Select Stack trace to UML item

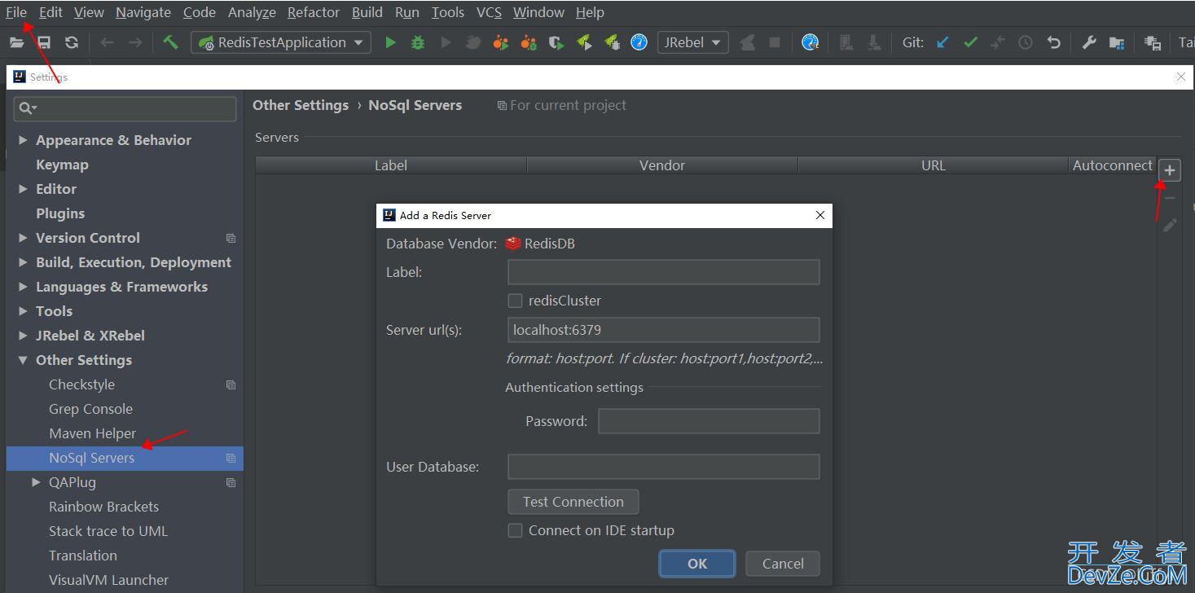click(x=108, y=531)
